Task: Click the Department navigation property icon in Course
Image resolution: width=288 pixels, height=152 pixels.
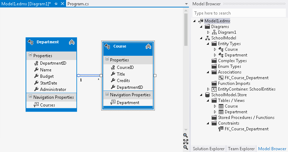Action: 113,102
